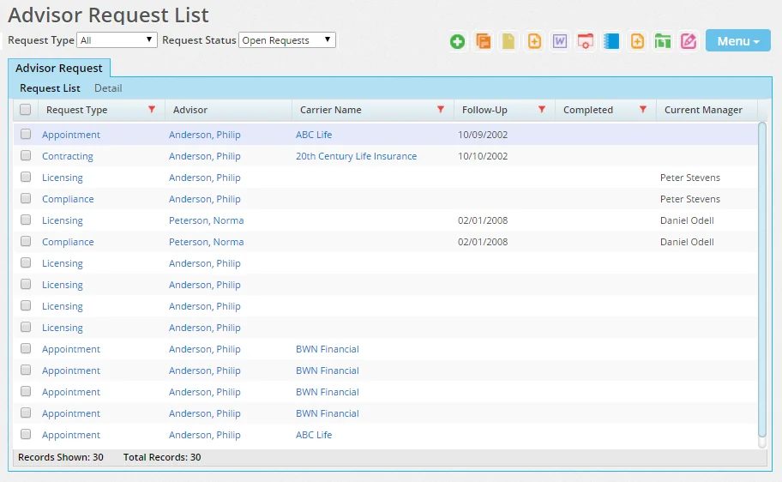Toggle the select-all checkbox in header
This screenshot has width=782, height=482.
click(x=26, y=110)
